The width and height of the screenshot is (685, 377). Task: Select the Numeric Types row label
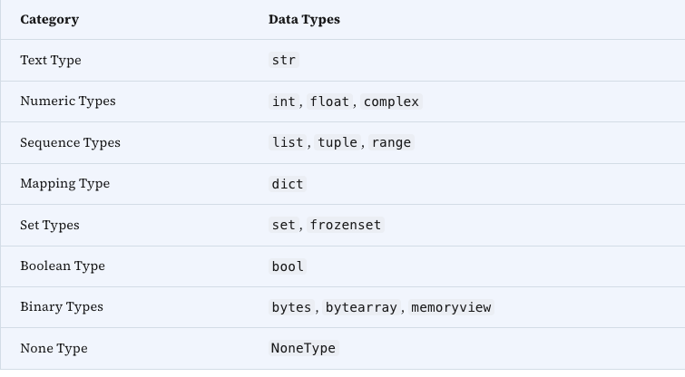[x=68, y=101]
